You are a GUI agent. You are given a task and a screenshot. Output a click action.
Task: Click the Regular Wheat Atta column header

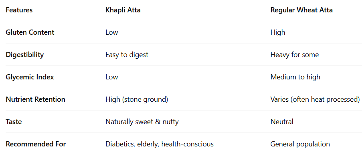coord(301,10)
